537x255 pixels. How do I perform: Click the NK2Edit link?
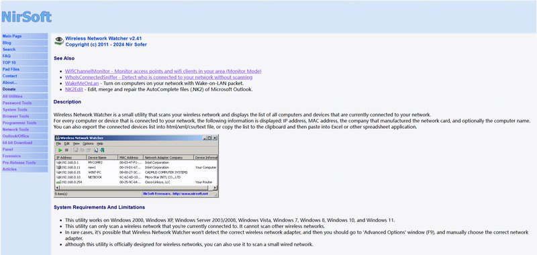pyautogui.click(x=74, y=89)
